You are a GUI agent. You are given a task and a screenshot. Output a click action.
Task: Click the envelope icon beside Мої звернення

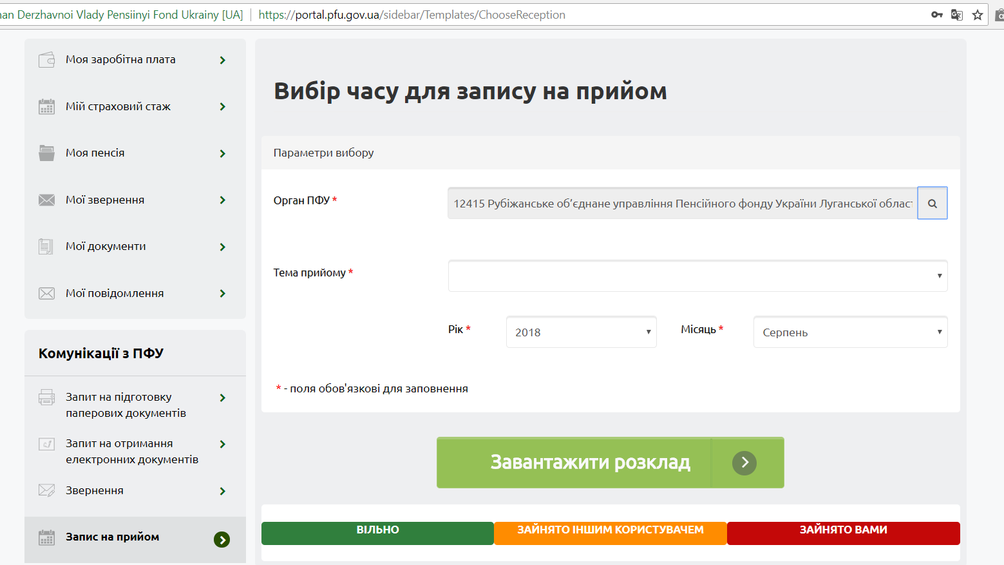click(46, 200)
